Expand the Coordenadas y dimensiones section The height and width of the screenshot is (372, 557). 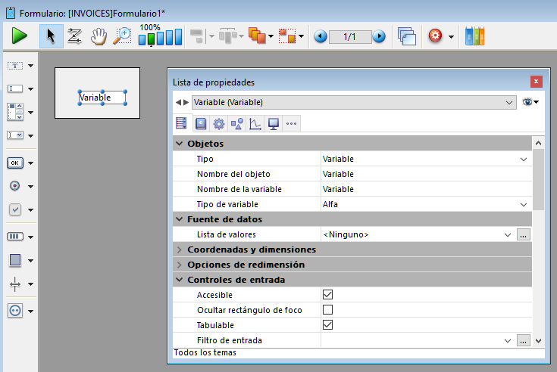[180, 250]
